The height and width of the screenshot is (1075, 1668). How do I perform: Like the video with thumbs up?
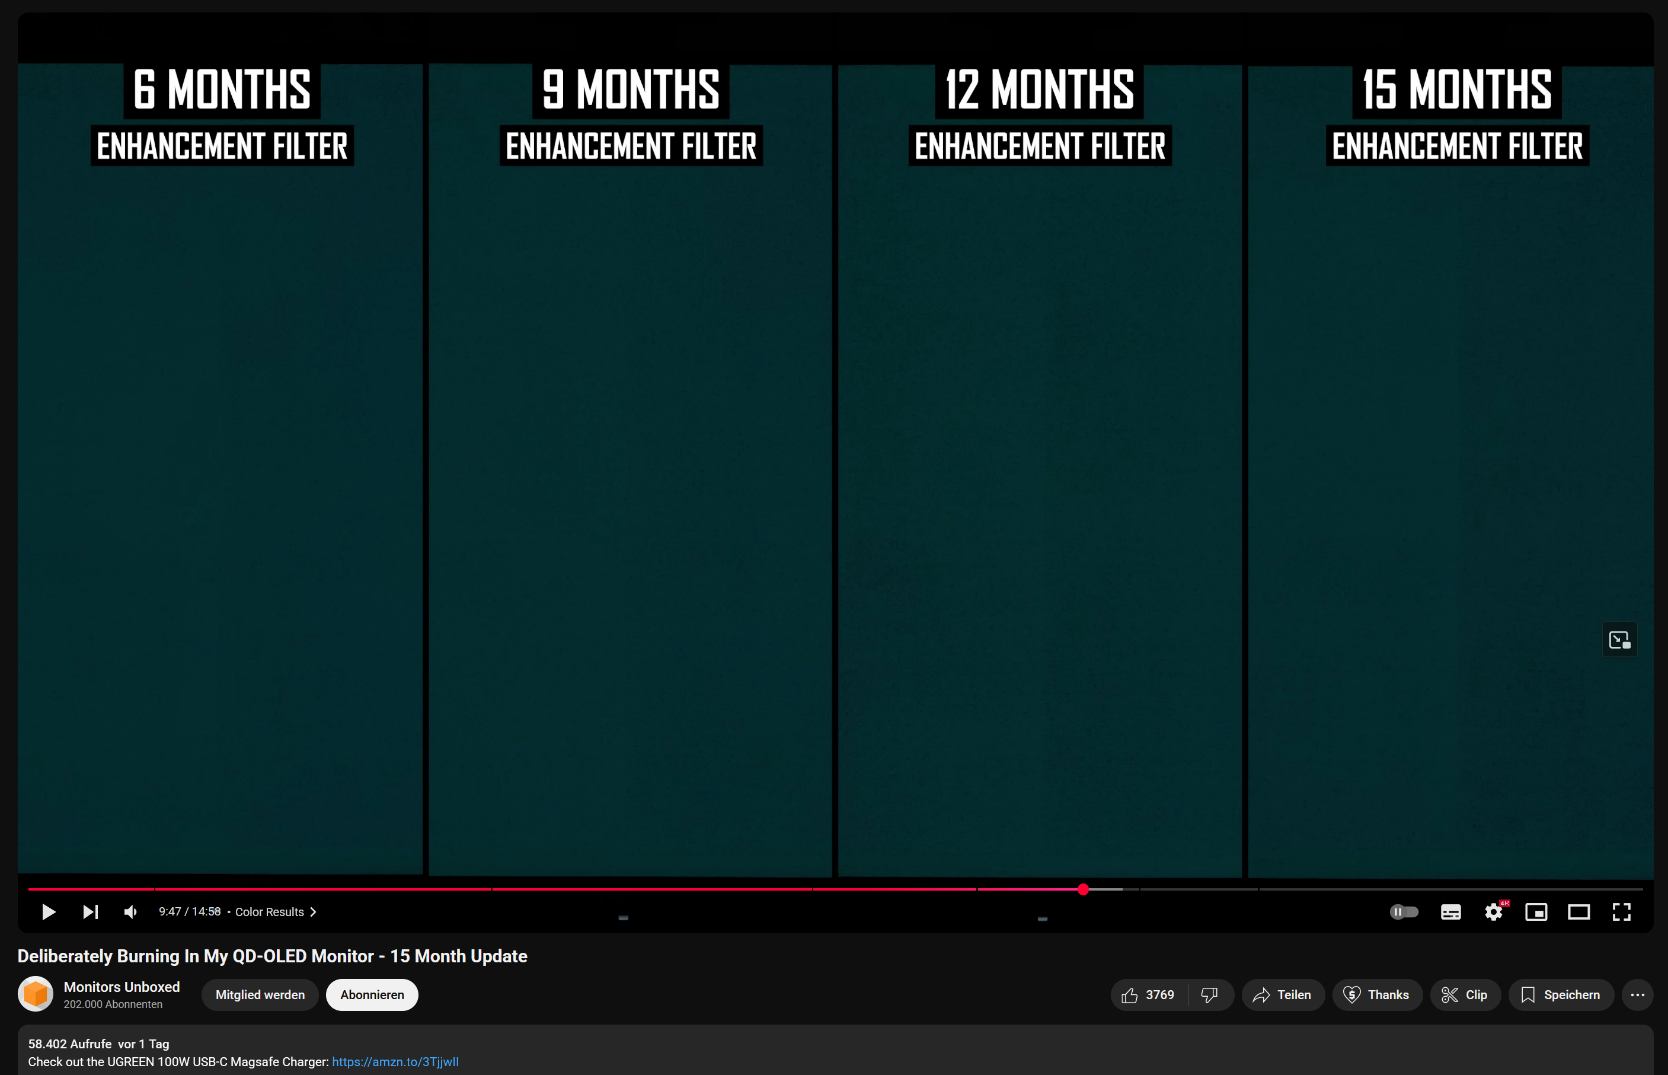coord(1148,995)
